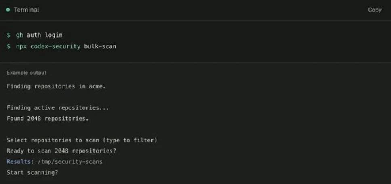Click the codex-security package name

[55, 46]
